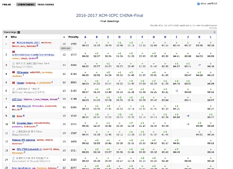This screenshot has height=169, width=233.
Task: Click the Warsaw Eagles 2017 team link
Action: [28, 43]
